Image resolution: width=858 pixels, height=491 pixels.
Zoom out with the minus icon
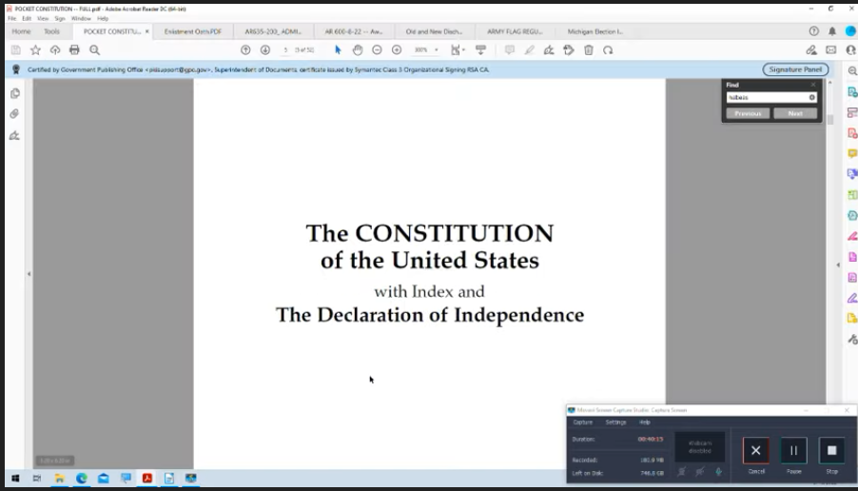coord(377,50)
